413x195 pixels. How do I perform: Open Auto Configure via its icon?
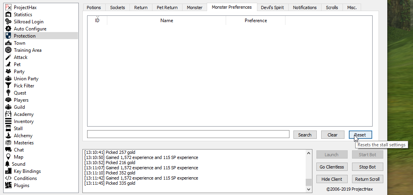[8, 29]
